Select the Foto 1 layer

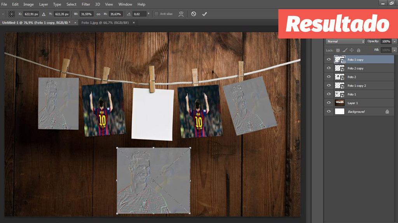352,94
